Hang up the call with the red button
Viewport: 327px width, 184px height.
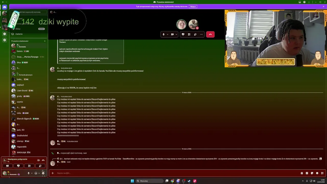click(x=210, y=34)
